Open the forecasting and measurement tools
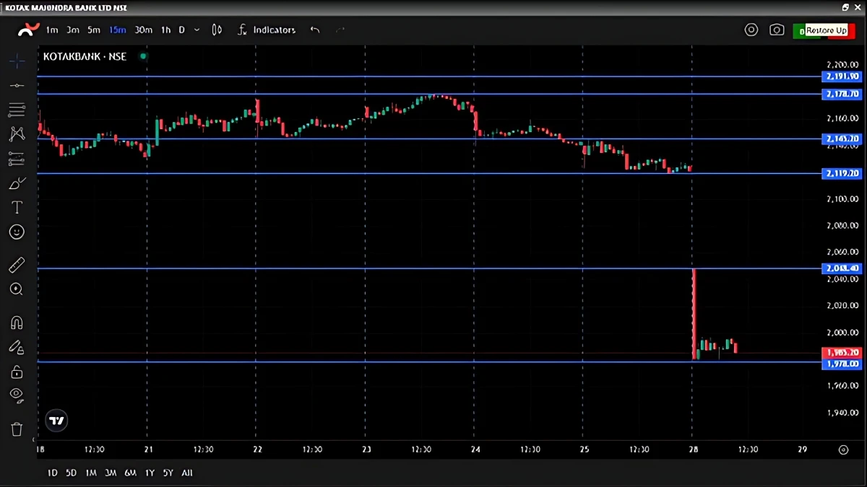 [x=17, y=159]
